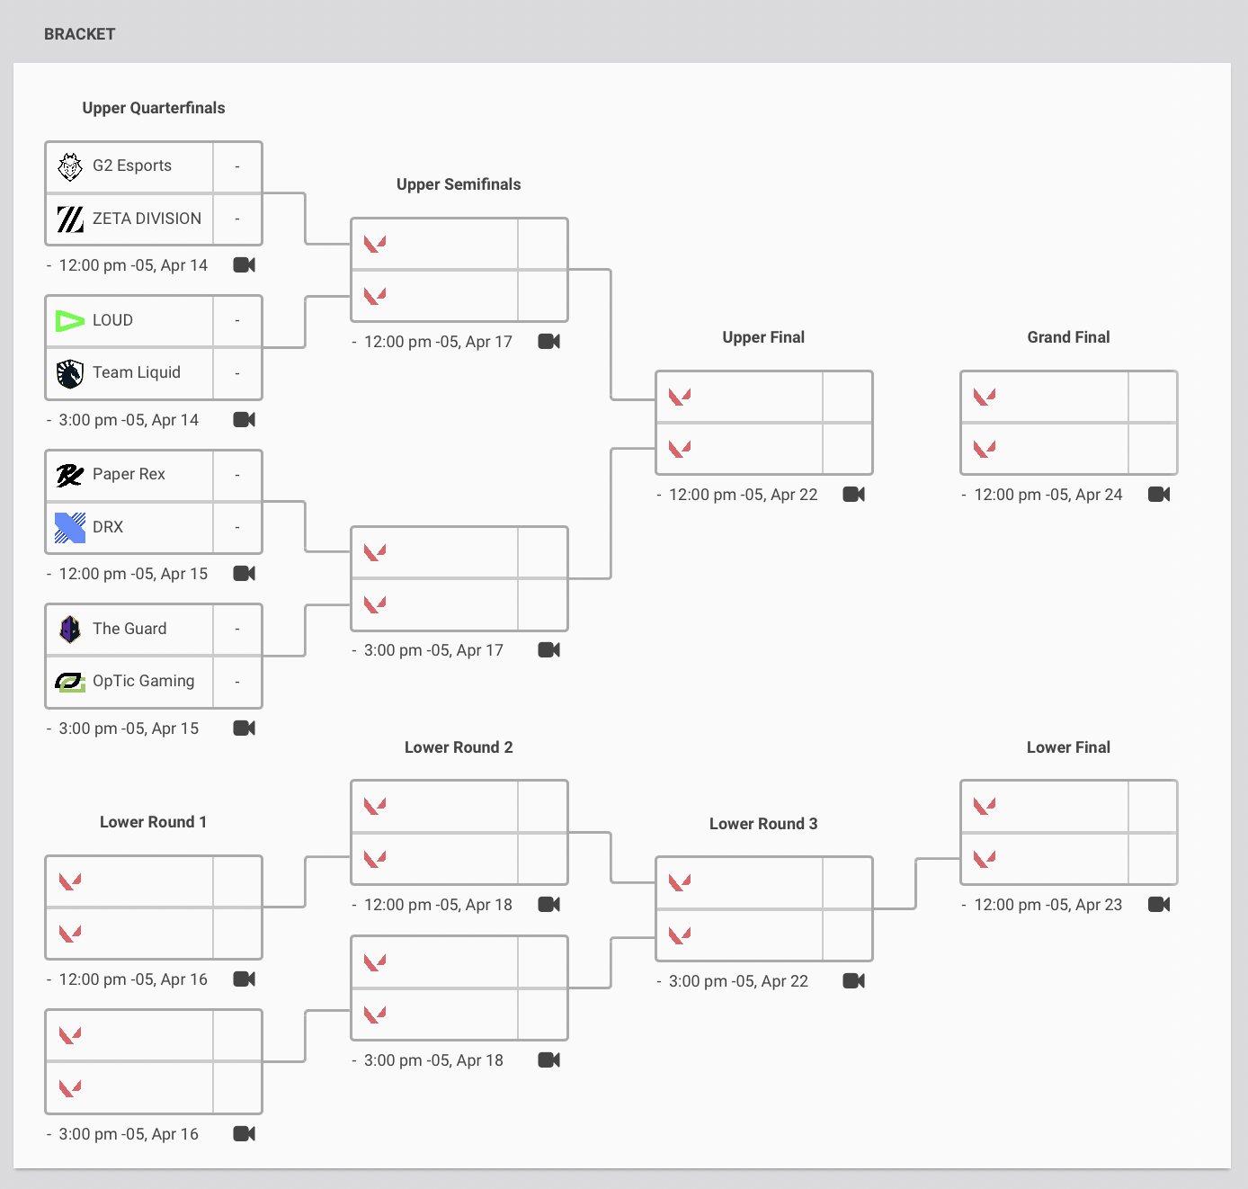Open video for Apr 16 3:00 pm match

pos(245,1134)
